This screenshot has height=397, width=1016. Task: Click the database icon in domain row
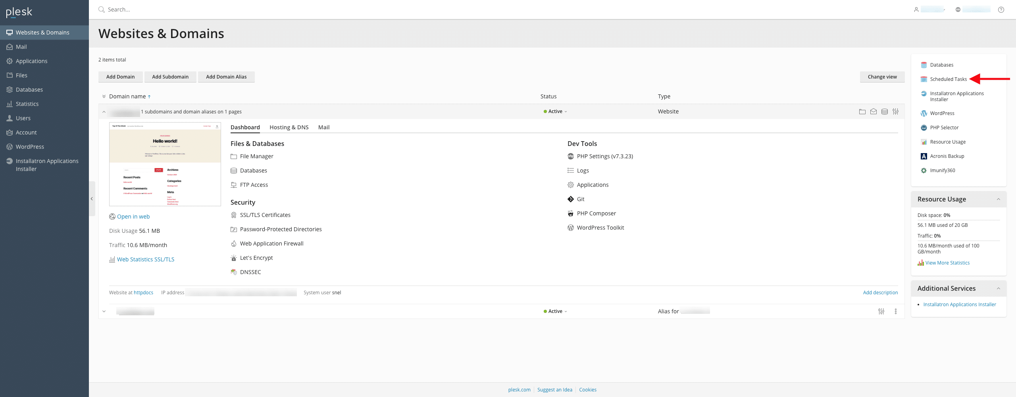[x=884, y=112]
